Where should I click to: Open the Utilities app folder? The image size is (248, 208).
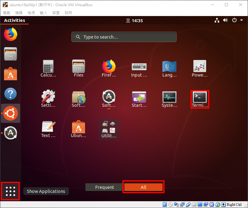click(109, 130)
